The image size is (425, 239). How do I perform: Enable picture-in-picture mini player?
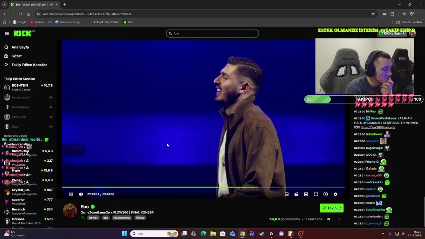(x=287, y=194)
